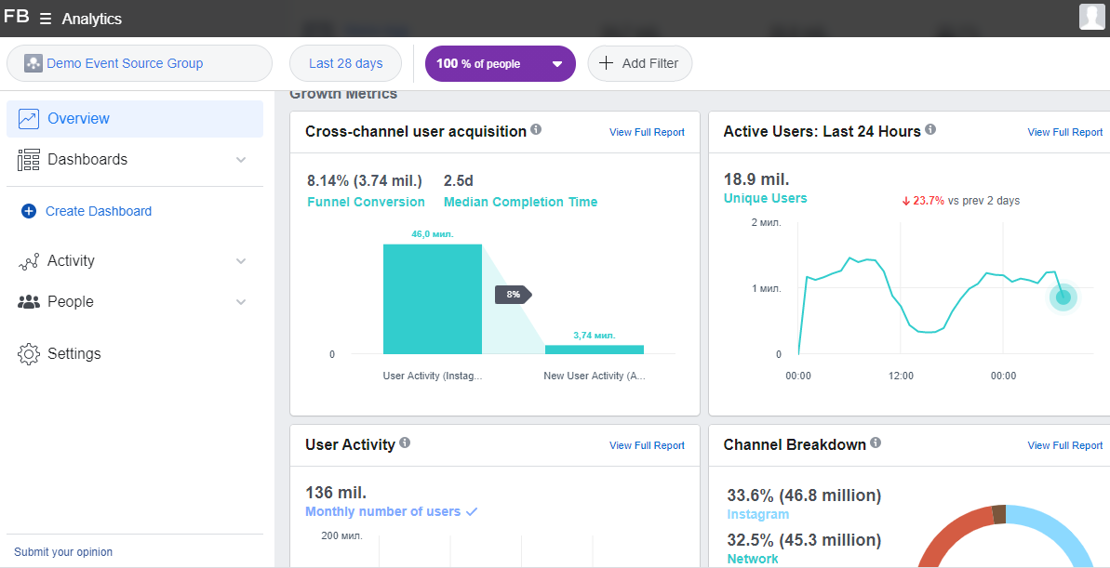Click the user profile avatar icon
Image resolution: width=1110 pixels, height=568 pixels.
pos(1091,18)
